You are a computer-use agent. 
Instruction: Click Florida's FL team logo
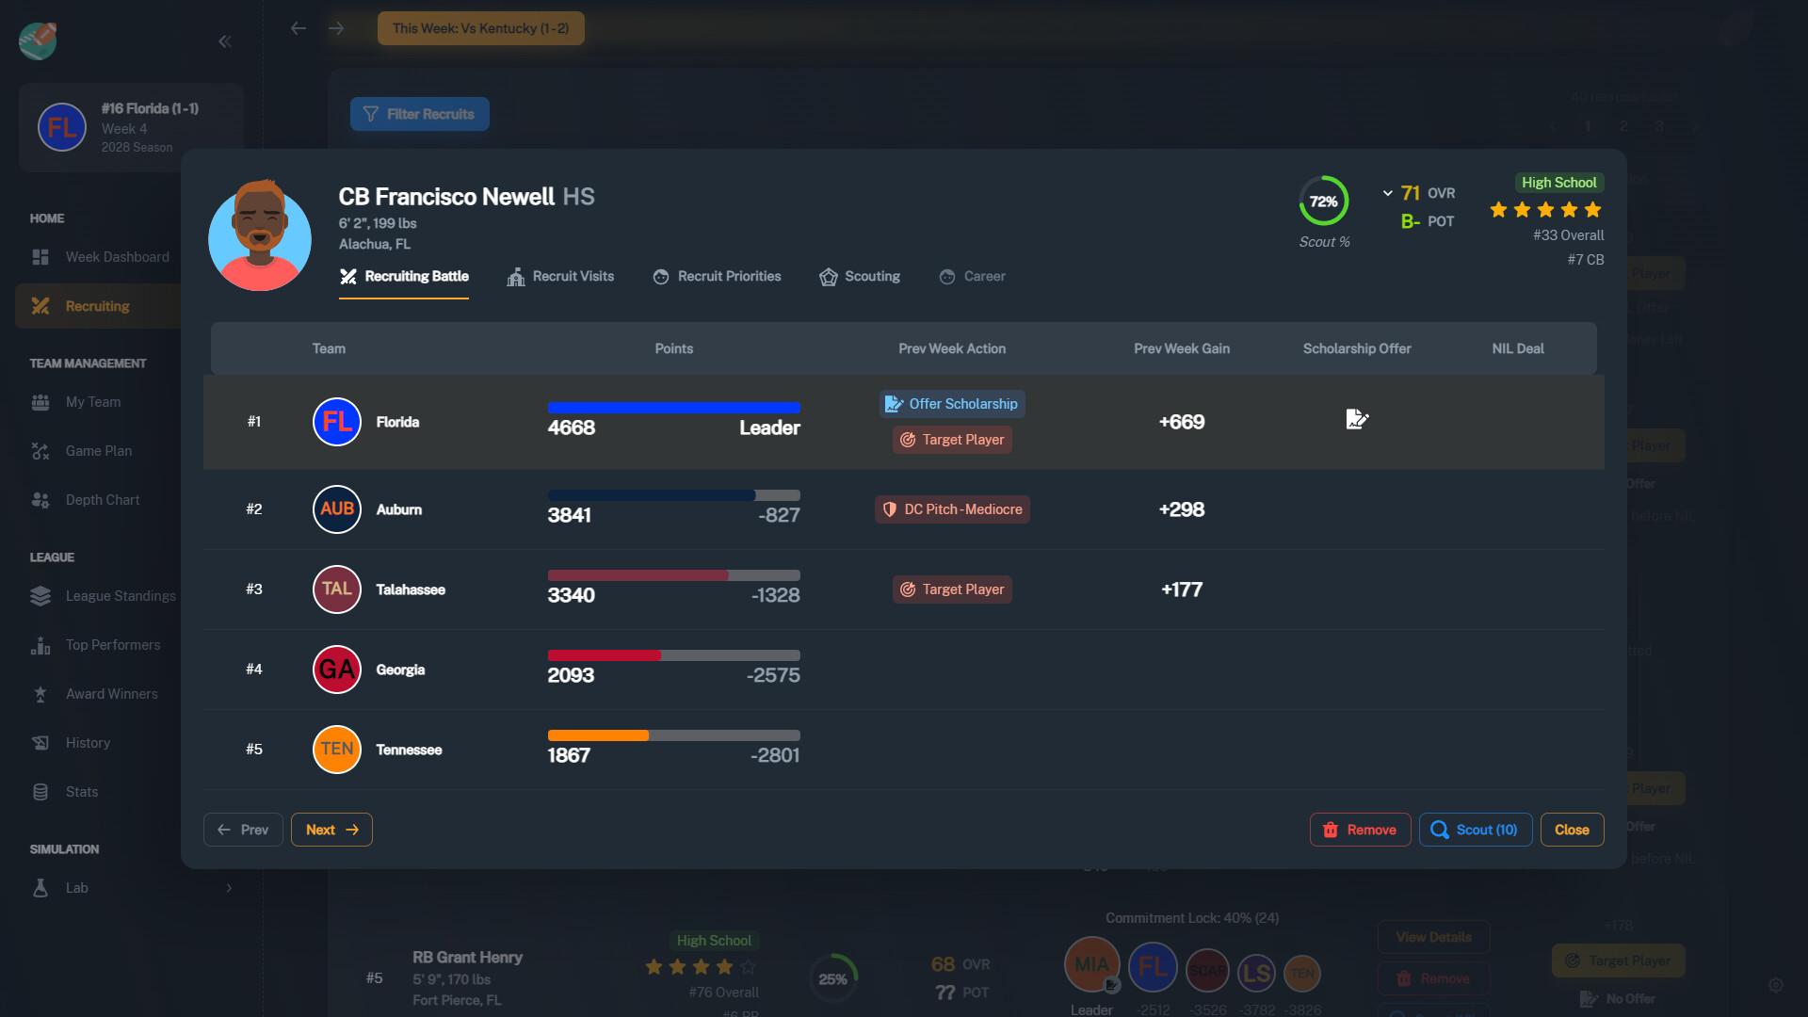click(336, 422)
